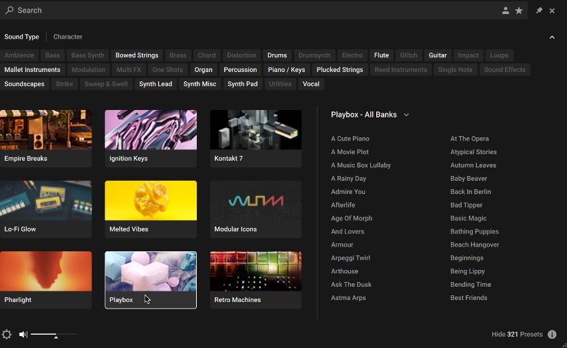
Task: Click Hide 321 Presets
Action: click(x=517, y=334)
